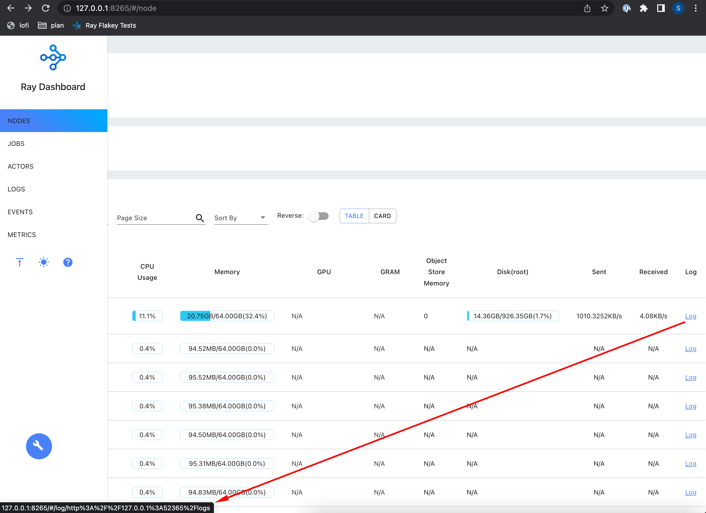Open Log link for 95.52MB memory row
Image resolution: width=706 pixels, height=513 pixels.
[691, 377]
